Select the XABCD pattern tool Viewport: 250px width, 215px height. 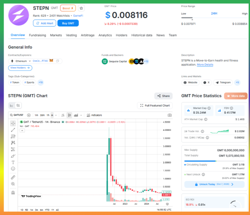[13, 142]
